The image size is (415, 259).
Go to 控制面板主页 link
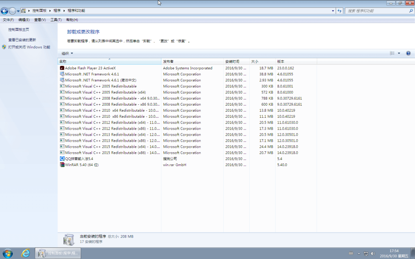[19, 30]
